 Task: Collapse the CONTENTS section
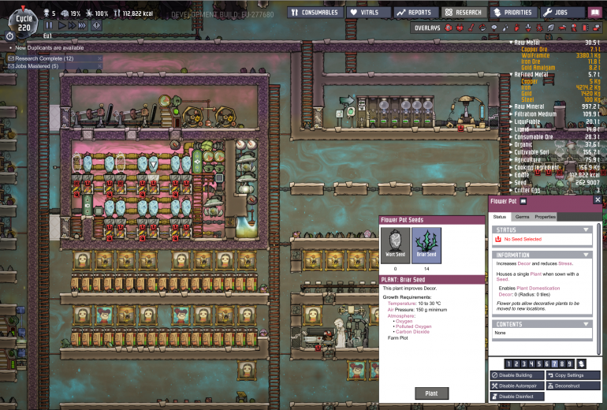(586, 324)
